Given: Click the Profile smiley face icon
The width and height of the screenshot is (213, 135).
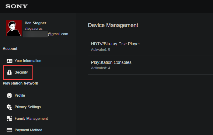Looking at the screenshot, I should click(9, 95).
